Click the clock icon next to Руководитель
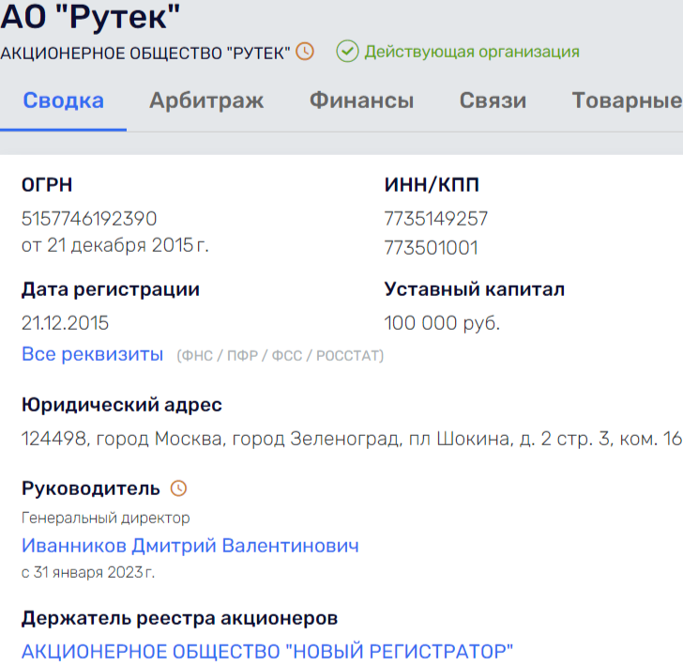This screenshot has height=666, width=683. point(178,488)
